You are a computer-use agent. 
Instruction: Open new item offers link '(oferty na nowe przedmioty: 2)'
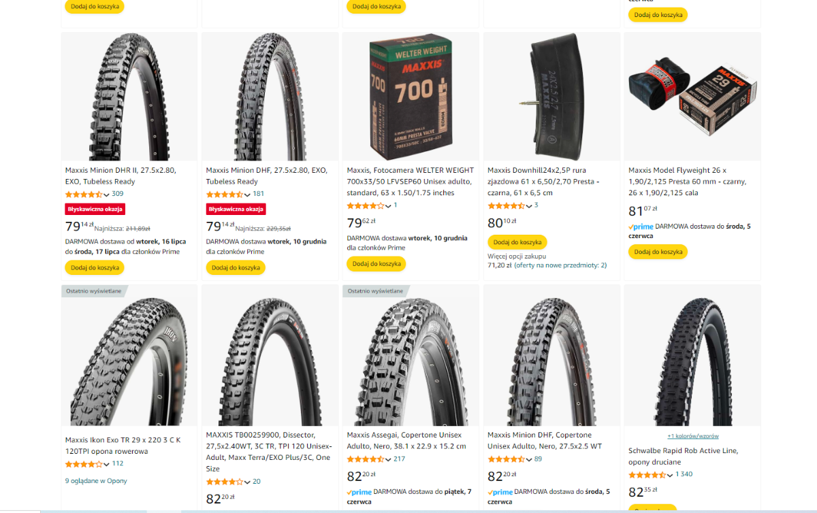pyautogui.click(x=560, y=265)
